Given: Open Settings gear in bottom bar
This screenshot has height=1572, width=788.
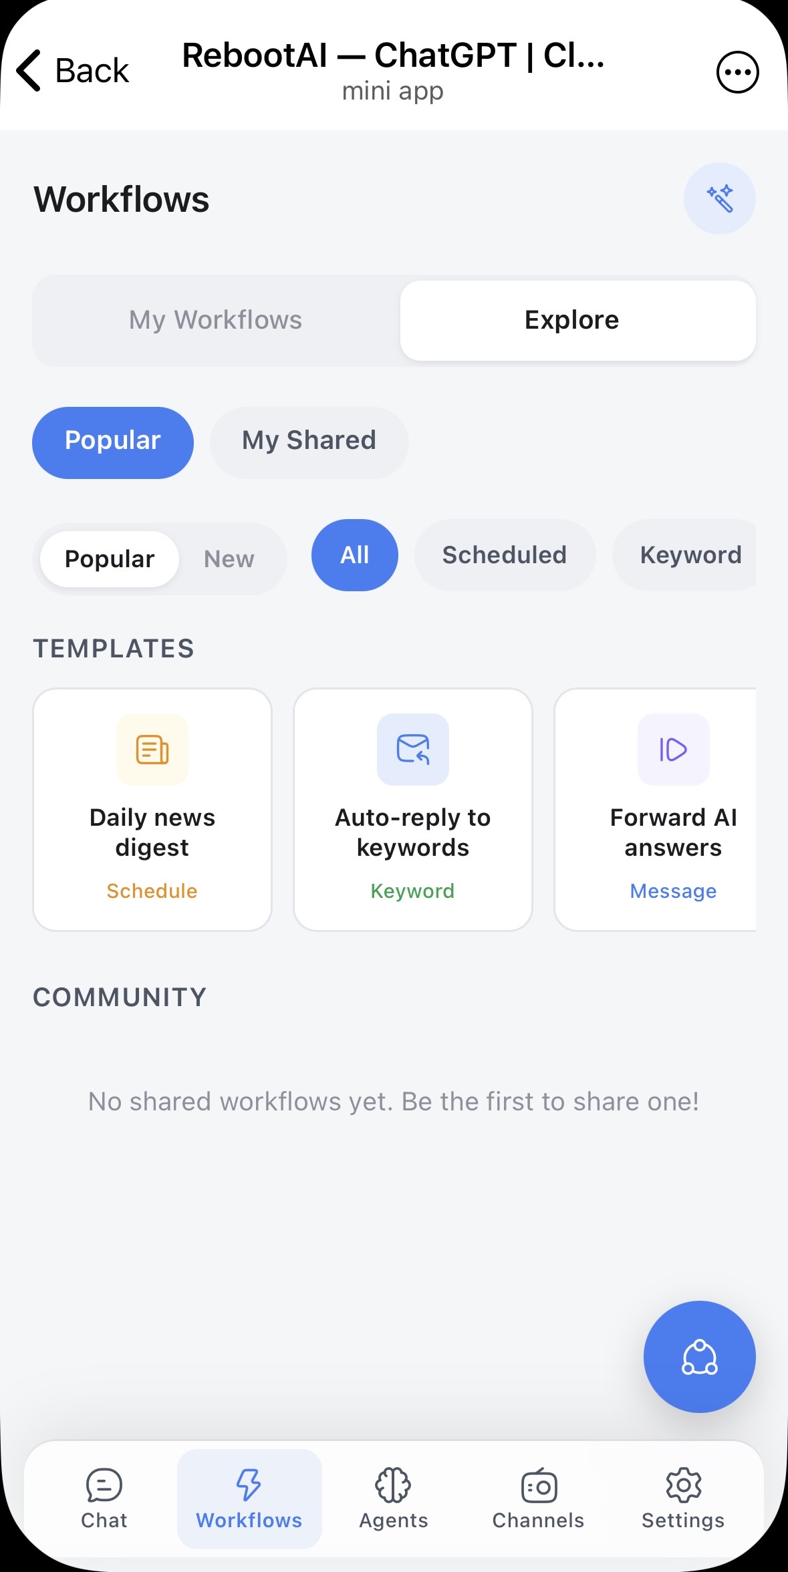Looking at the screenshot, I should pos(683,1499).
